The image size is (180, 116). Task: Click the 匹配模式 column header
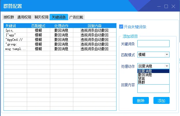coord(38,26)
